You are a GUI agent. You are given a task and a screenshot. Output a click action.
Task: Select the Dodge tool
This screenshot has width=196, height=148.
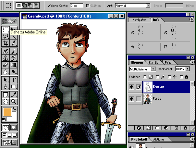(14, 72)
